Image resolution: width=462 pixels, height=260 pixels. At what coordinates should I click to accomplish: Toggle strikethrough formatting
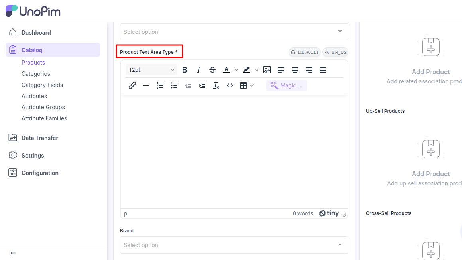click(212, 70)
